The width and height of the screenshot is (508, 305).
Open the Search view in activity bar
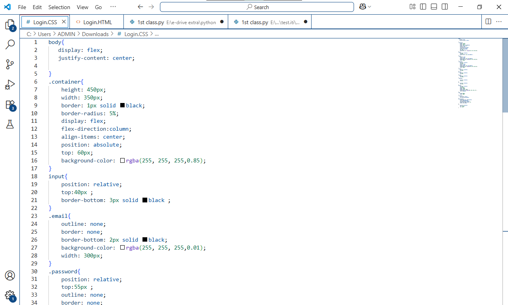coord(10,44)
